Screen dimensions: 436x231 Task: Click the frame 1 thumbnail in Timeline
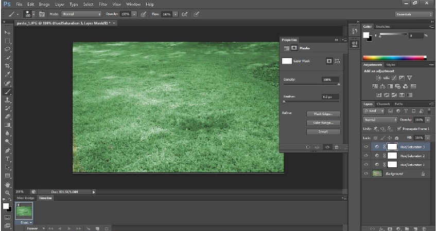click(x=25, y=211)
